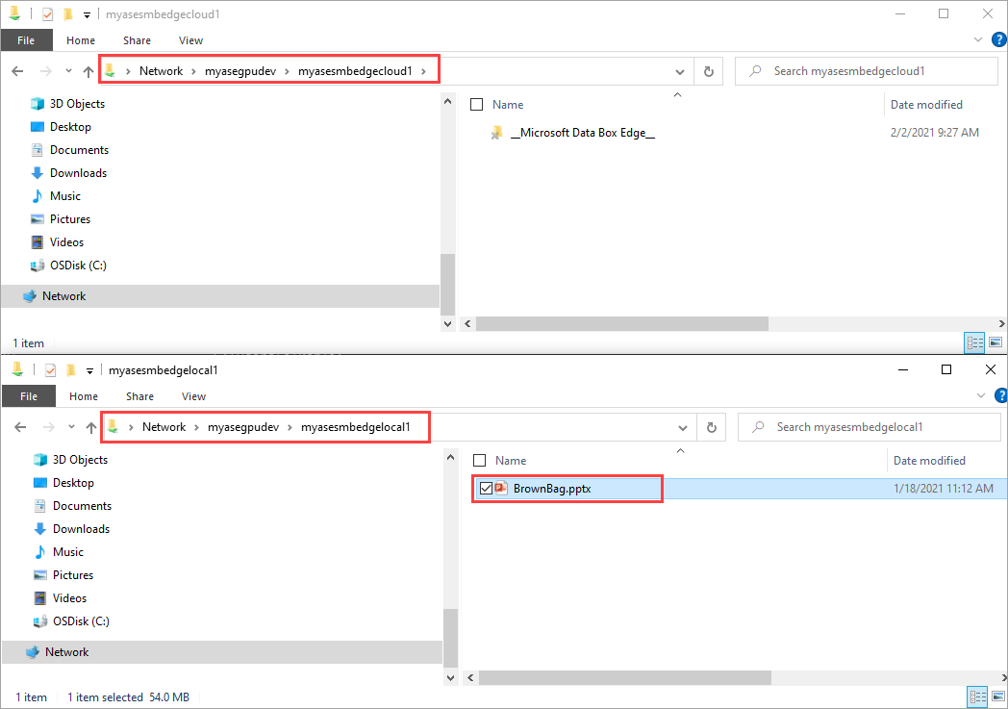The image size is (1008, 709).
Task: Switch to the View ribbon tab
Action: 190,39
